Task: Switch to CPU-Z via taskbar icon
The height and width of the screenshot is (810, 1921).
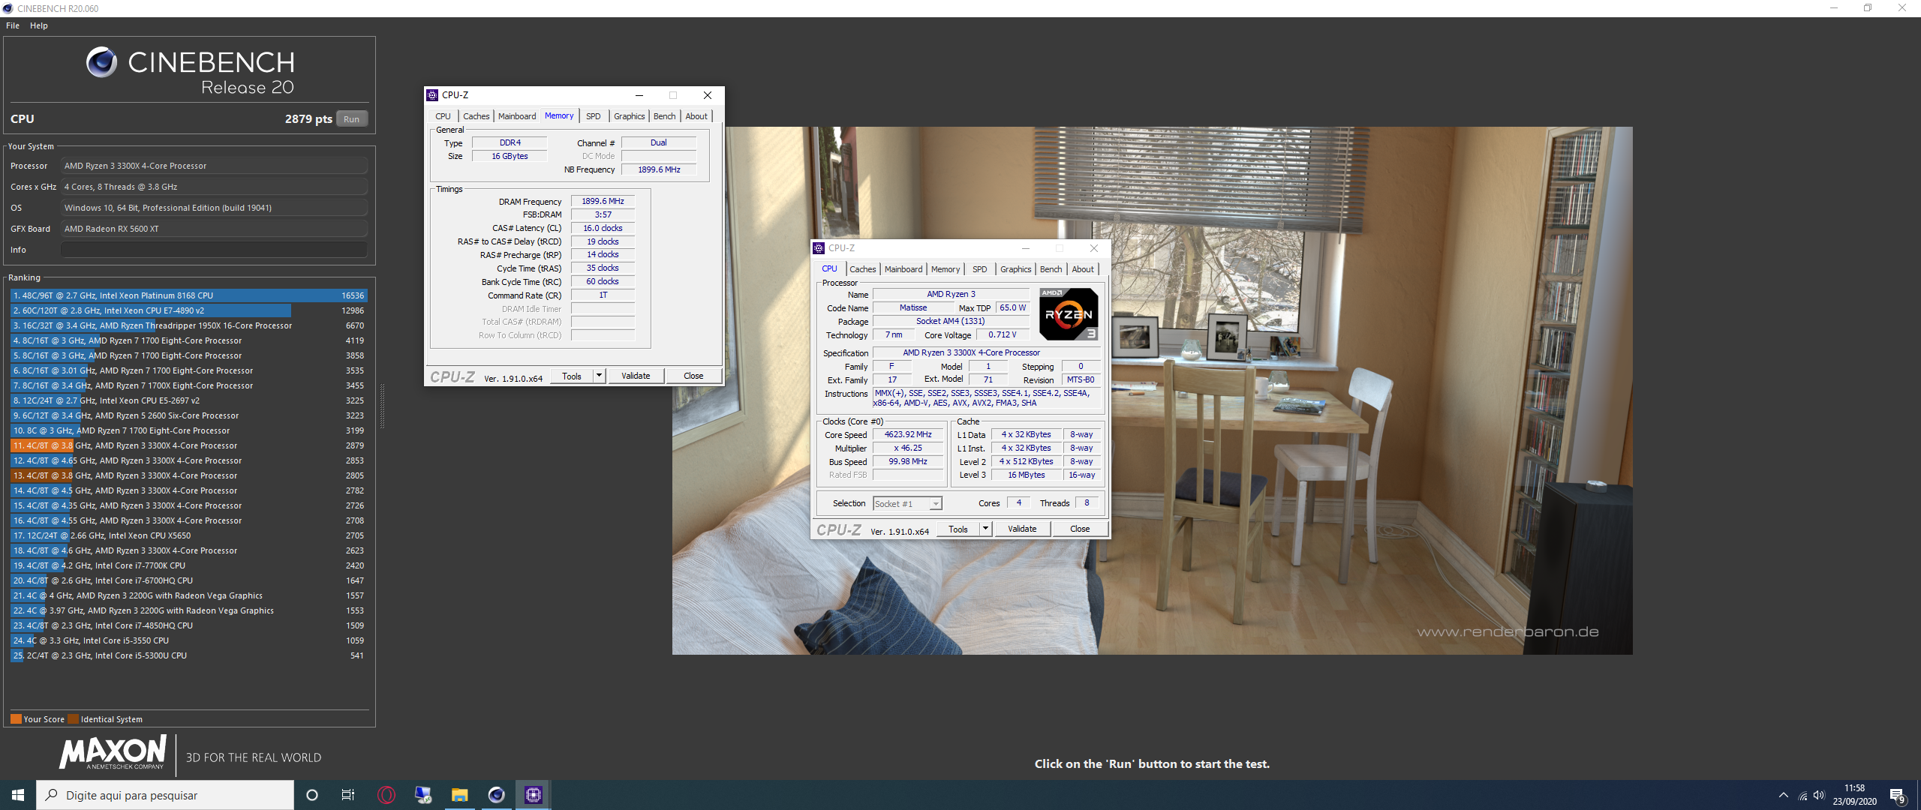Action: [534, 795]
